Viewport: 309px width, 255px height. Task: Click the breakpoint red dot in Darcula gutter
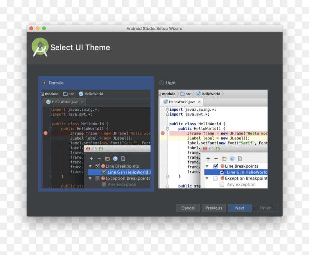(46, 133)
